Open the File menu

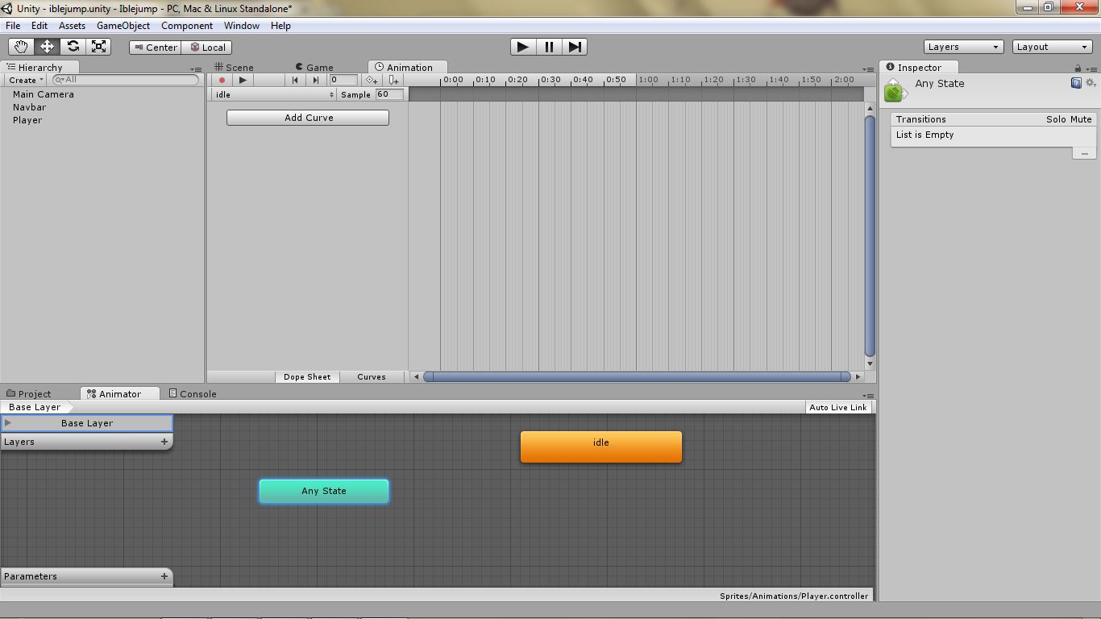tap(13, 26)
